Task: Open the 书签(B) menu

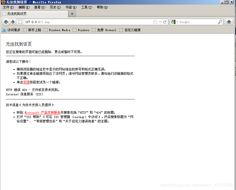Action: click(71, 7)
